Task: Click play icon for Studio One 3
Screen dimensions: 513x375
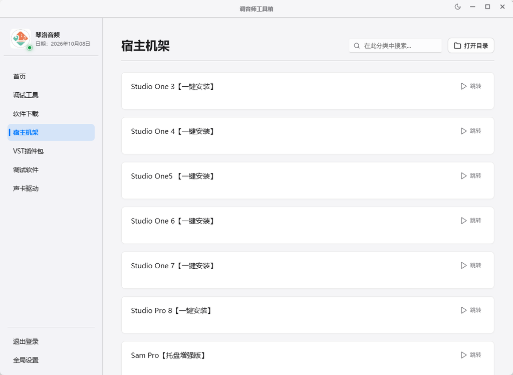Action: pos(463,86)
